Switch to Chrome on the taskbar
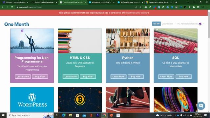The width and height of the screenshot is (210, 118). [104, 115]
